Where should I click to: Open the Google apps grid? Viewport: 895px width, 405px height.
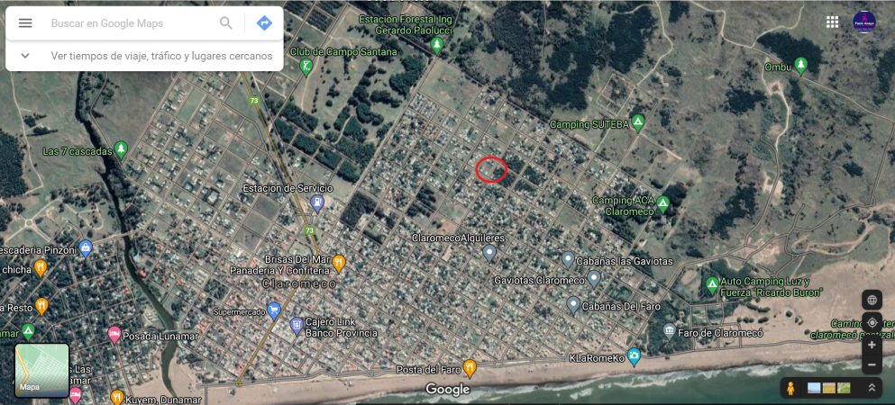832,22
